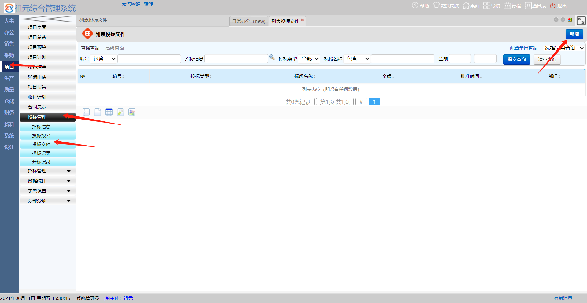The height and width of the screenshot is (303, 587).
Task: Click the 退出 logout power icon
Action: coord(552,6)
